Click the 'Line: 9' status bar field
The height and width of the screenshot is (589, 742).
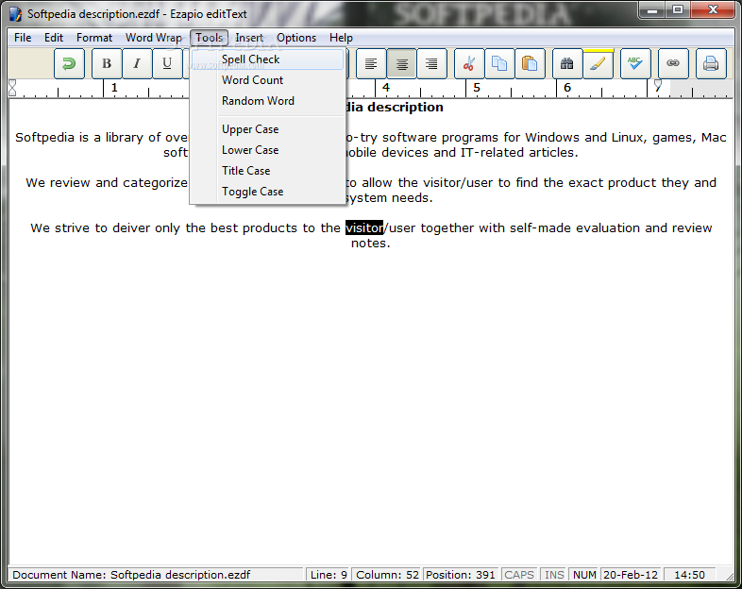[x=329, y=575]
